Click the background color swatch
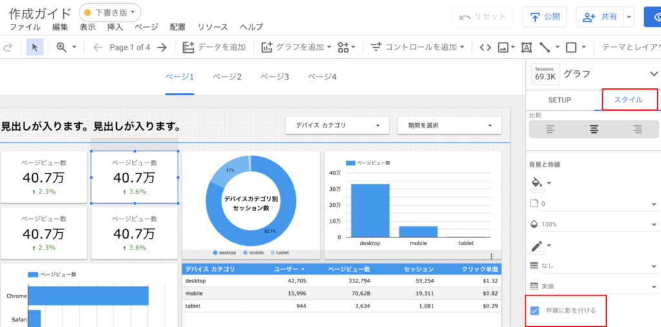661x327 pixels. pos(537,190)
